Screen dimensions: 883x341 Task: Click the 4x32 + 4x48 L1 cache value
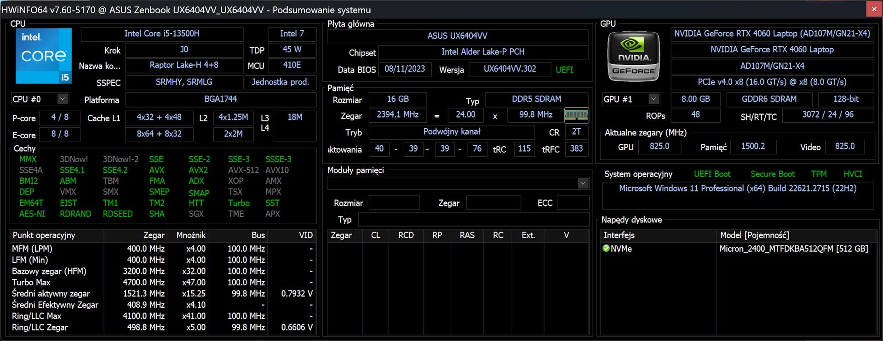tap(159, 118)
